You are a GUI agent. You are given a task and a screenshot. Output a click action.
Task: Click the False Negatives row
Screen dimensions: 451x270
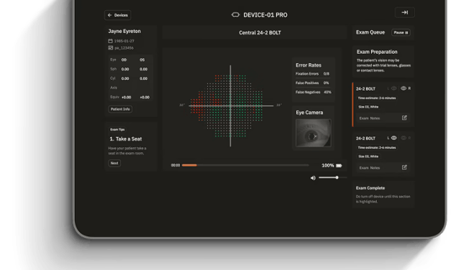click(313, 92)
